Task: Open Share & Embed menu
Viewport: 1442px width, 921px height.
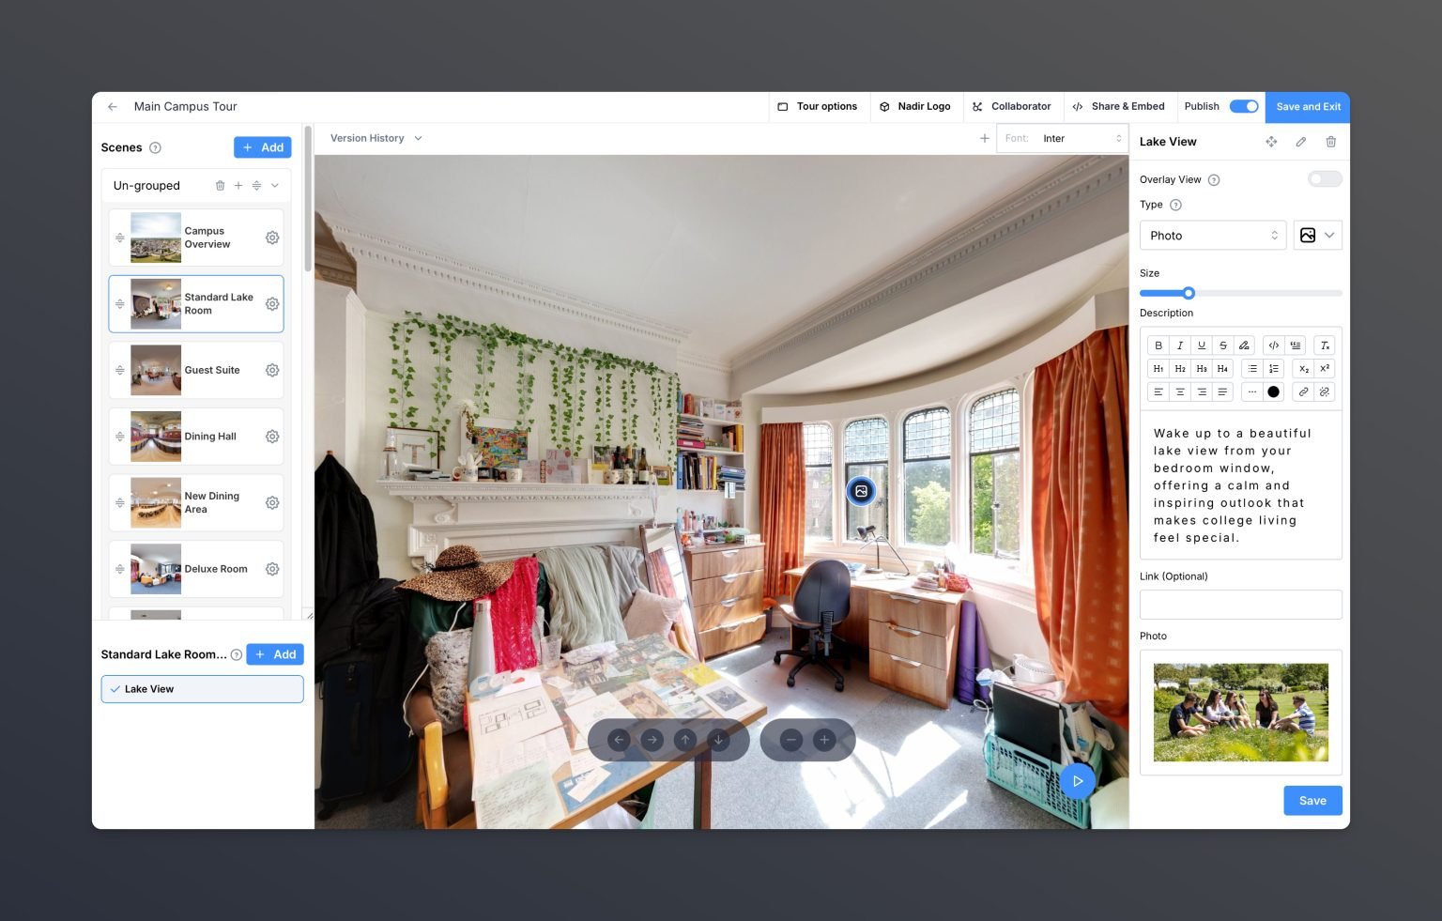Action: tap(1118, 106)
